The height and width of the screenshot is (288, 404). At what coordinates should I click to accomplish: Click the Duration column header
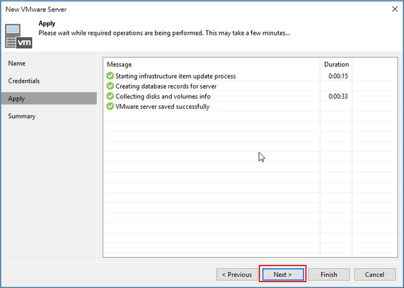click(x=336, y=64)
